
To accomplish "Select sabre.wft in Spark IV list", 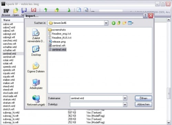I will pos(8,24).
